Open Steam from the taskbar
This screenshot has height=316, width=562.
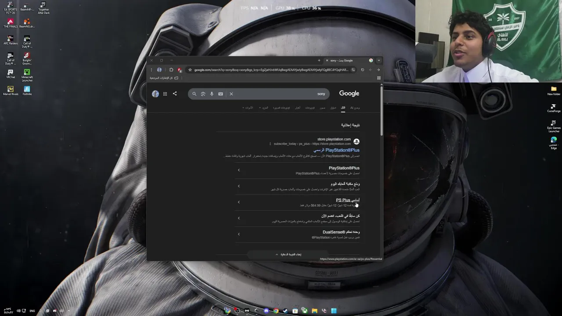285,311
